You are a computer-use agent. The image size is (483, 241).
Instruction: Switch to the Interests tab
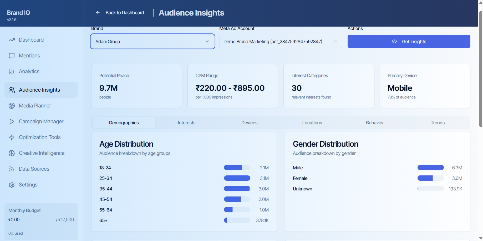pyautogui.click(x=186, y=122)
